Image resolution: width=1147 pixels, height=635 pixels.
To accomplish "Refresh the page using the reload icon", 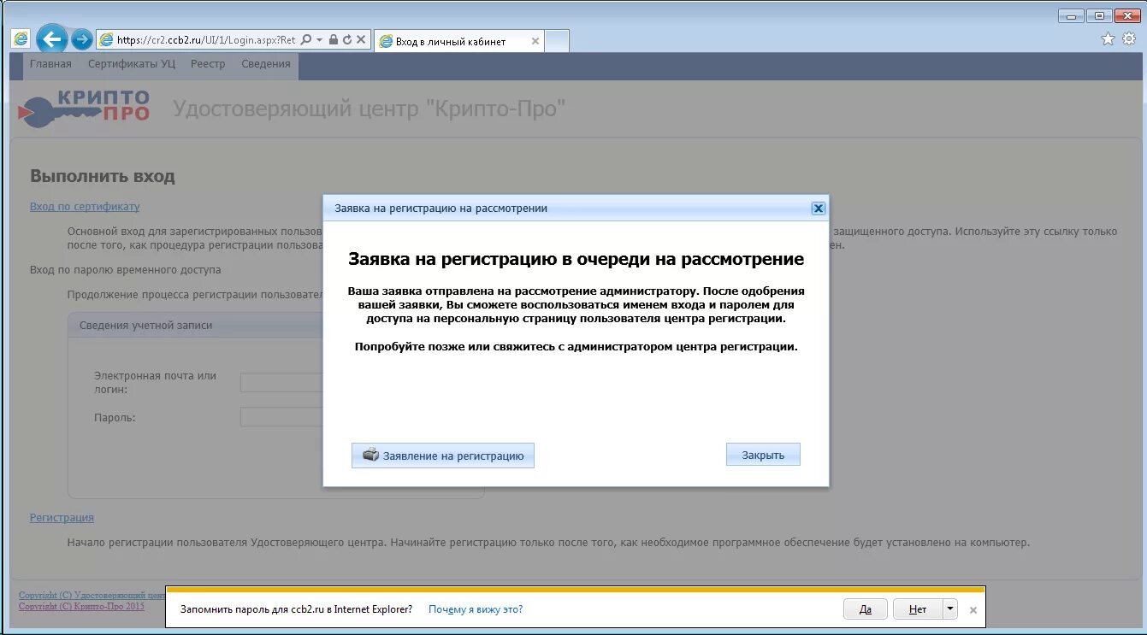I will pos(346,40).
